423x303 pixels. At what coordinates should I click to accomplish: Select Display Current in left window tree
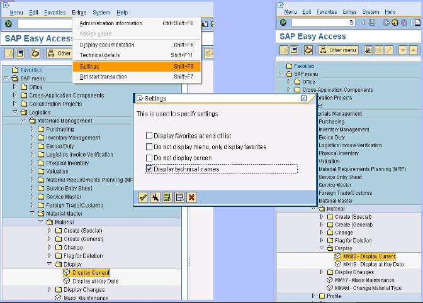91,273
